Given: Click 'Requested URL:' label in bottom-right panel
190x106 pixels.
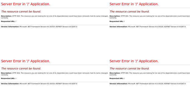Looking at the screenshot, I should 117,78.
